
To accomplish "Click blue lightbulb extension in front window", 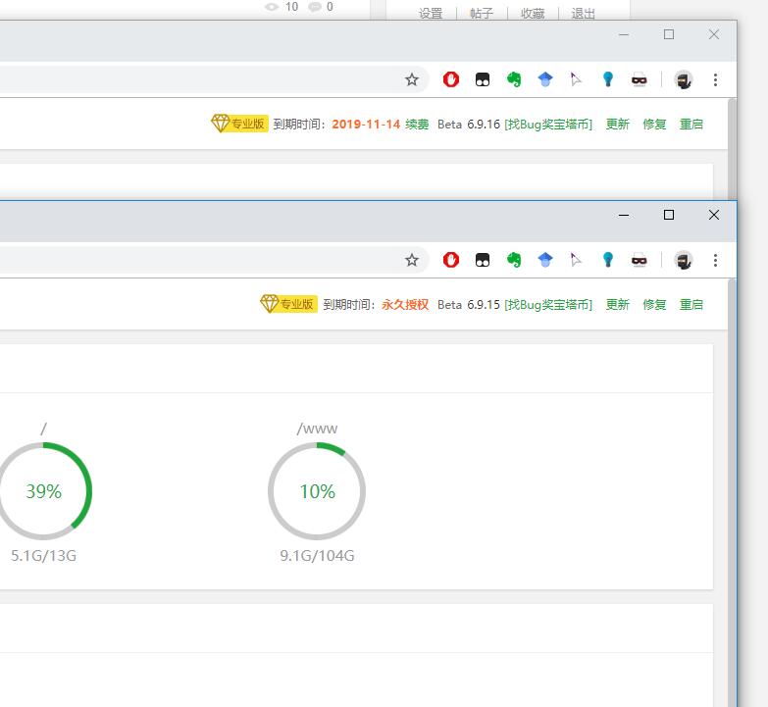I will (608, 260).
